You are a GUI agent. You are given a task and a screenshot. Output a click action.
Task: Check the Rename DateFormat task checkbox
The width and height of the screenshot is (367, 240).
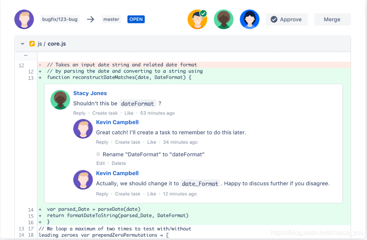coord(98,154)
